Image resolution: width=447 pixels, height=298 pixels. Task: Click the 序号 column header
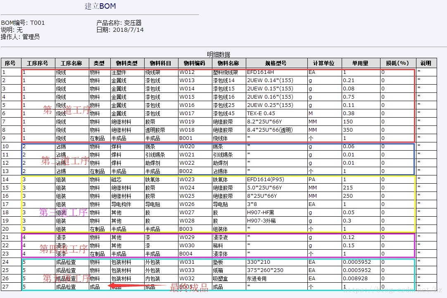[11, 63]
